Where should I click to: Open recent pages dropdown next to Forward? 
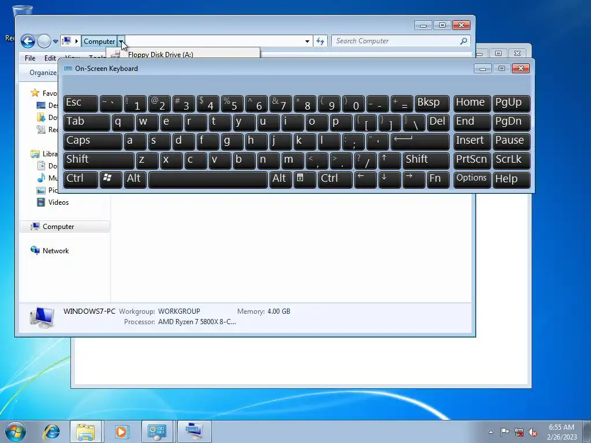tap(55, 42)
